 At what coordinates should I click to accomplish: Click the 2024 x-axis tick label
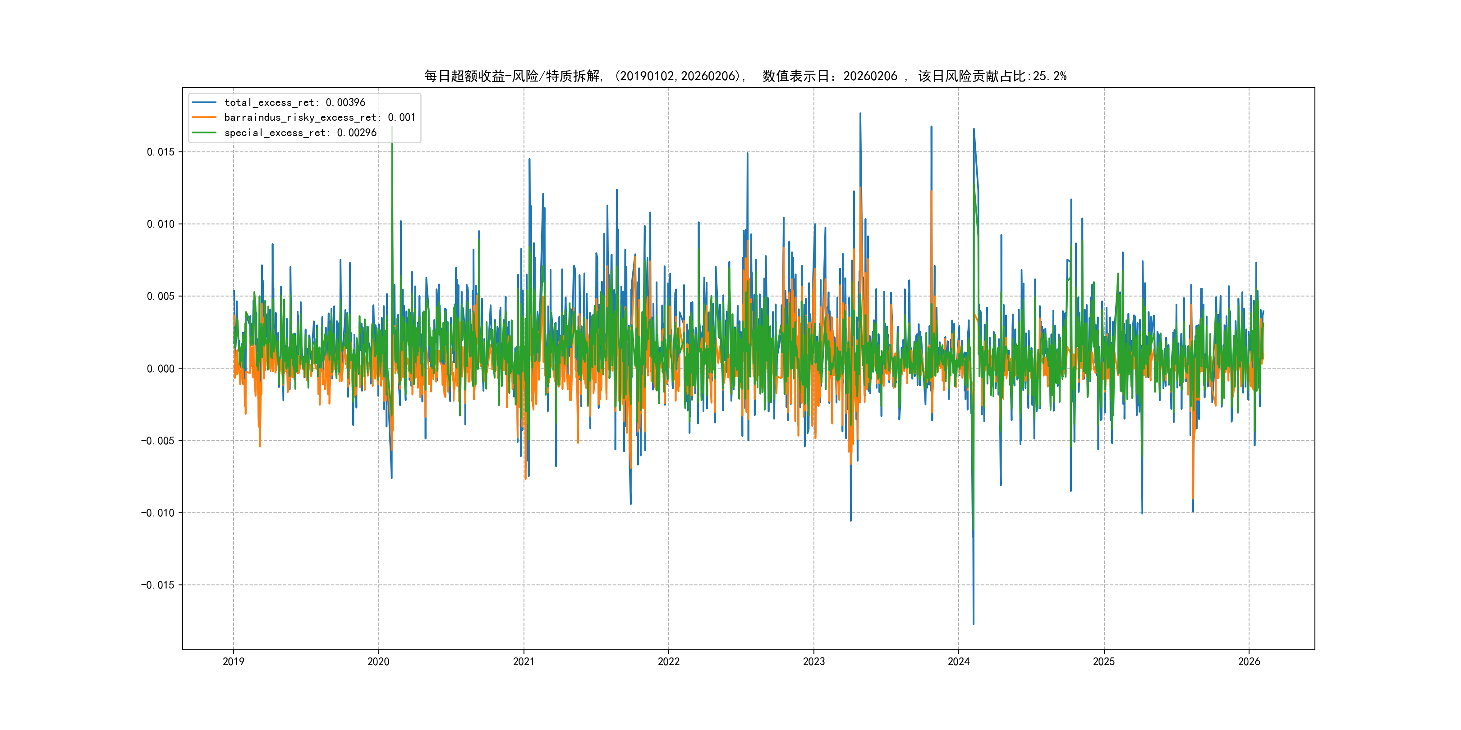tap(959, 662)
